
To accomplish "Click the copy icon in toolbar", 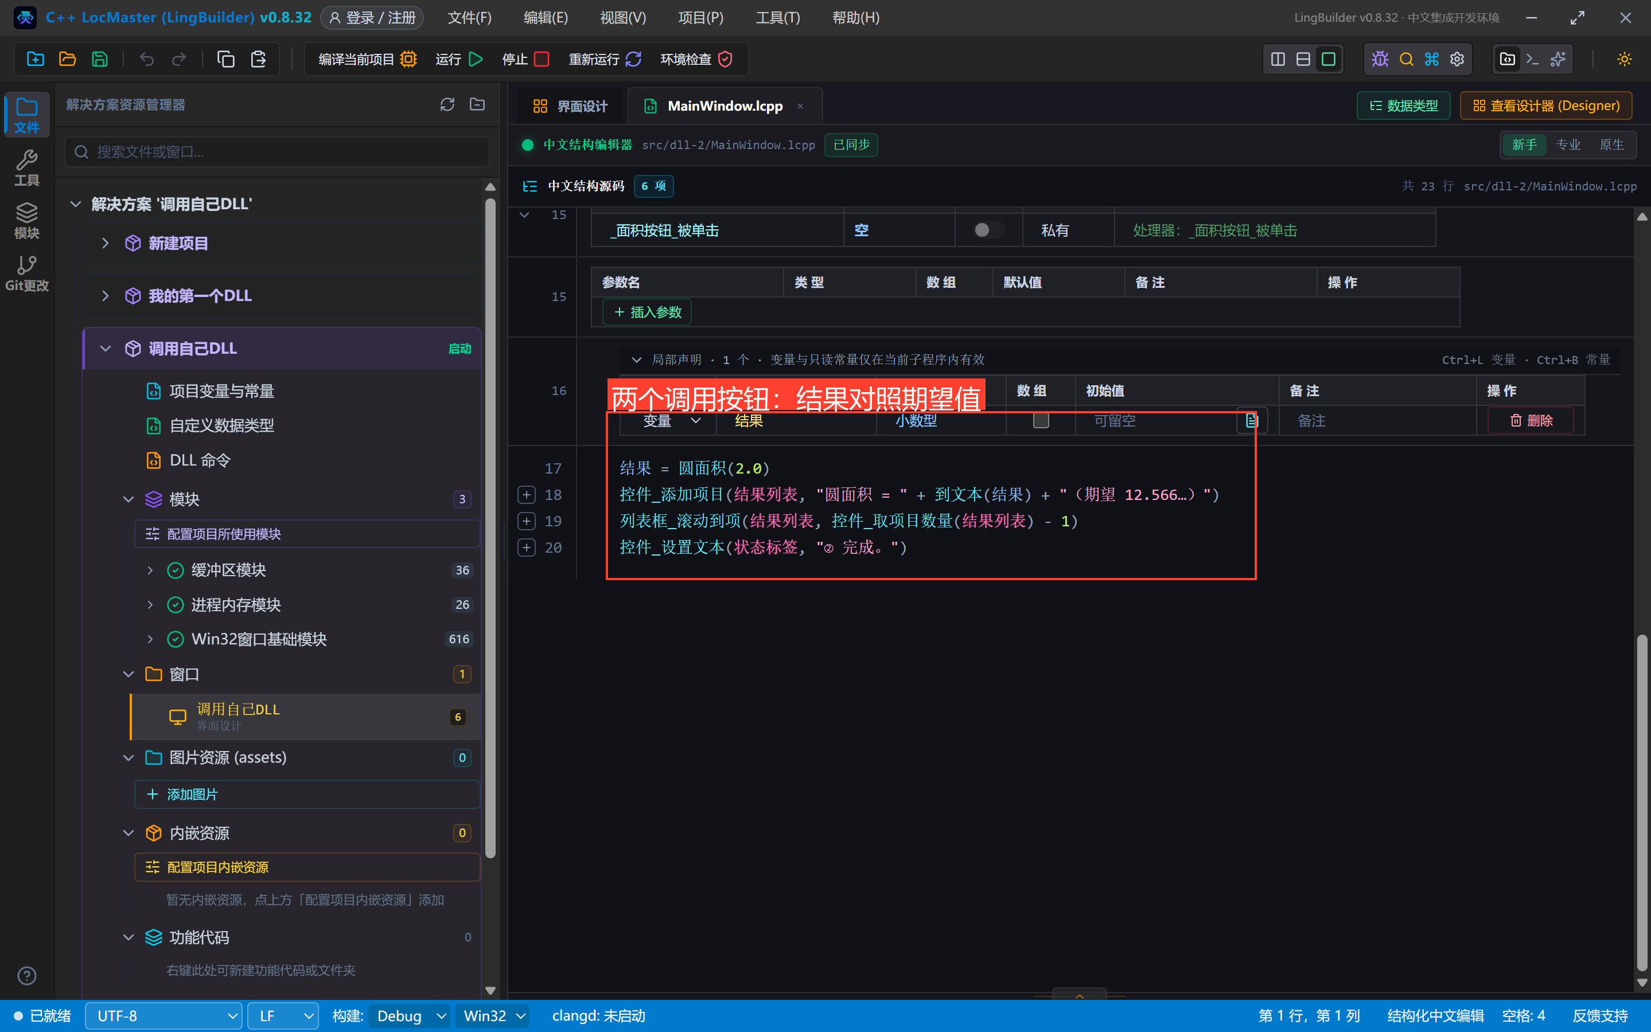I will pos(226,60).
